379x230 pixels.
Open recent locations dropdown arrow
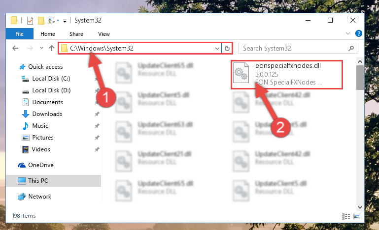pos(41,48)
